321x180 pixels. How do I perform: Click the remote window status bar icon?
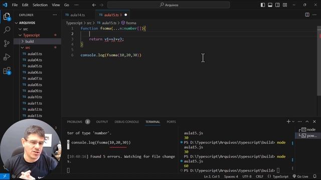5,176
